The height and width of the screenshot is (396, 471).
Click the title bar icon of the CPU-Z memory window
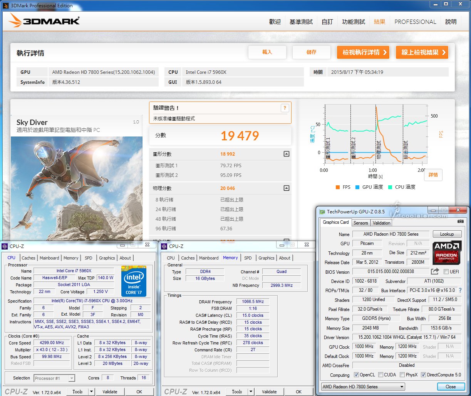165,246
